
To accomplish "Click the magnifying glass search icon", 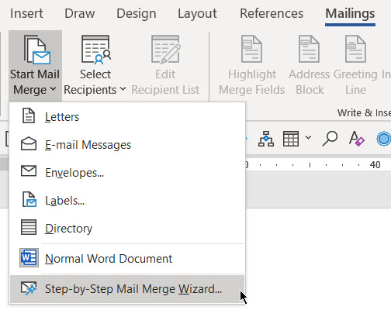I will pyautogui.click(x=330, y=139).
